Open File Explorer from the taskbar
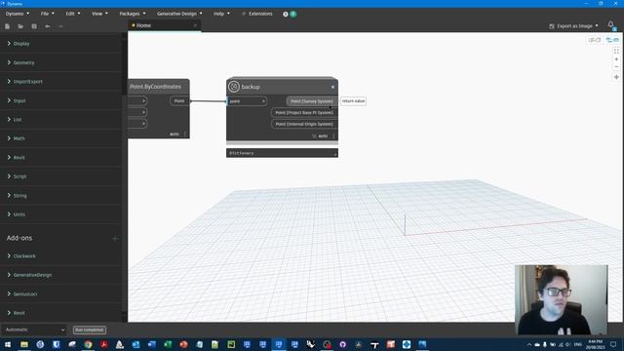The height and width of the screenshot is (351, 624). tap(24, 344)
